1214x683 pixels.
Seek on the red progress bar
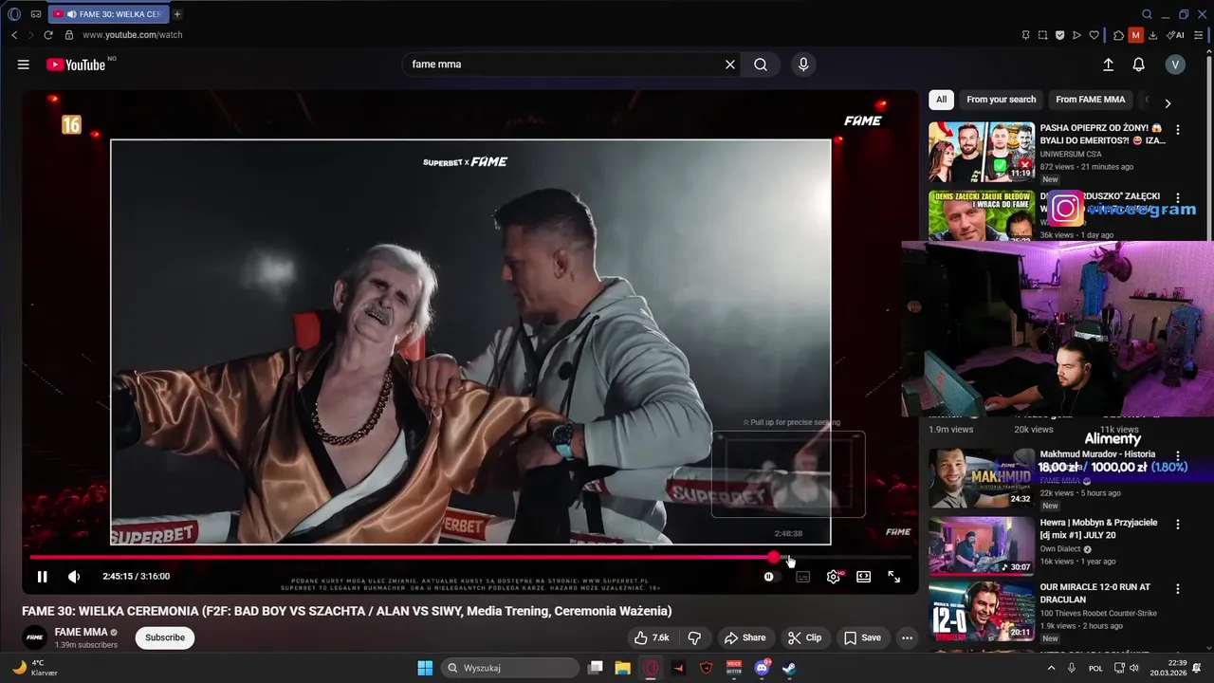click(x=470, y=557)
